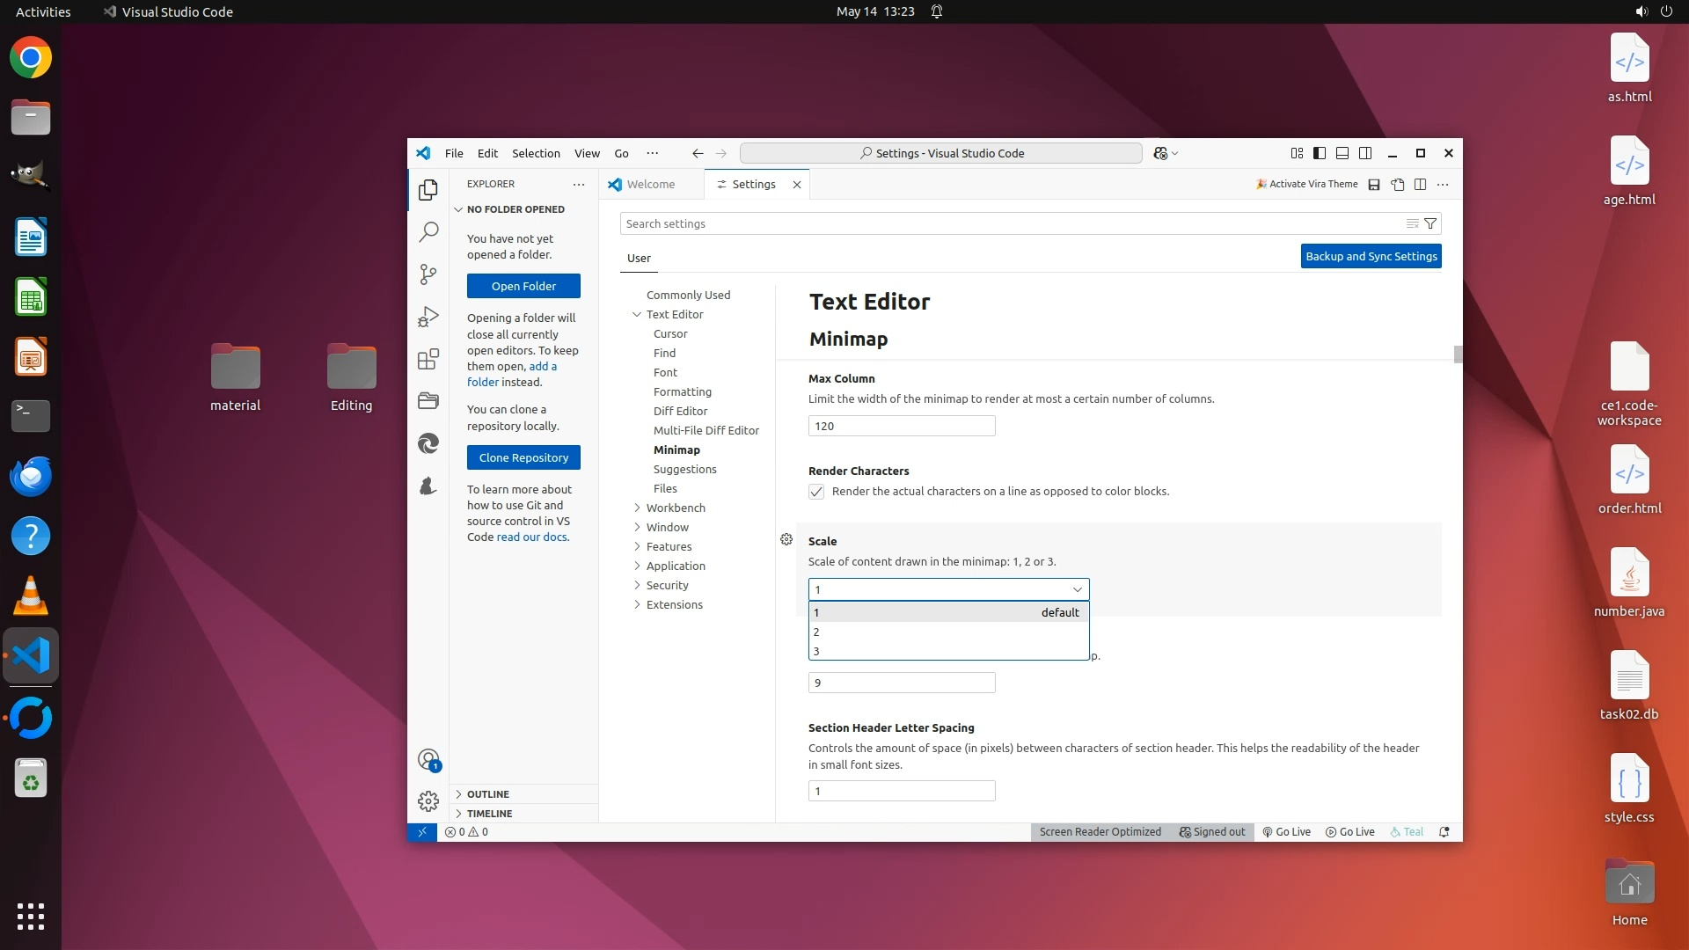Click the settings scrollbar thumb
Viewport: 1689px width, 950px height.
1458,354
